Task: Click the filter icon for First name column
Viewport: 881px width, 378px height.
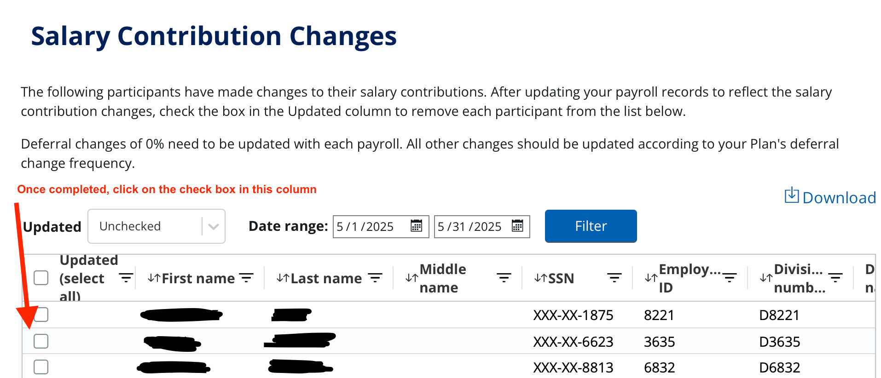Action: tap(246, 278)
